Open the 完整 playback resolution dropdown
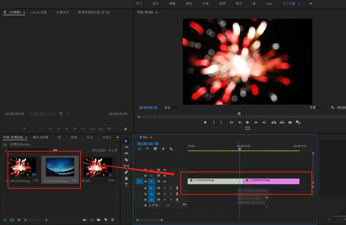 pos(317,107)
